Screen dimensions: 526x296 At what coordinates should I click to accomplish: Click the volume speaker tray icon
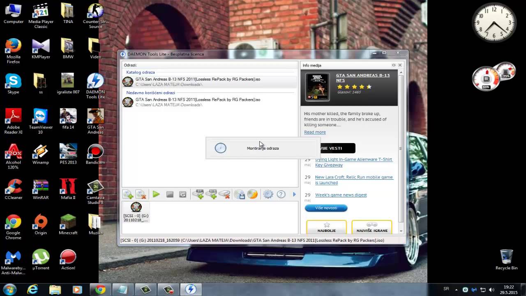tap(491, 289)
